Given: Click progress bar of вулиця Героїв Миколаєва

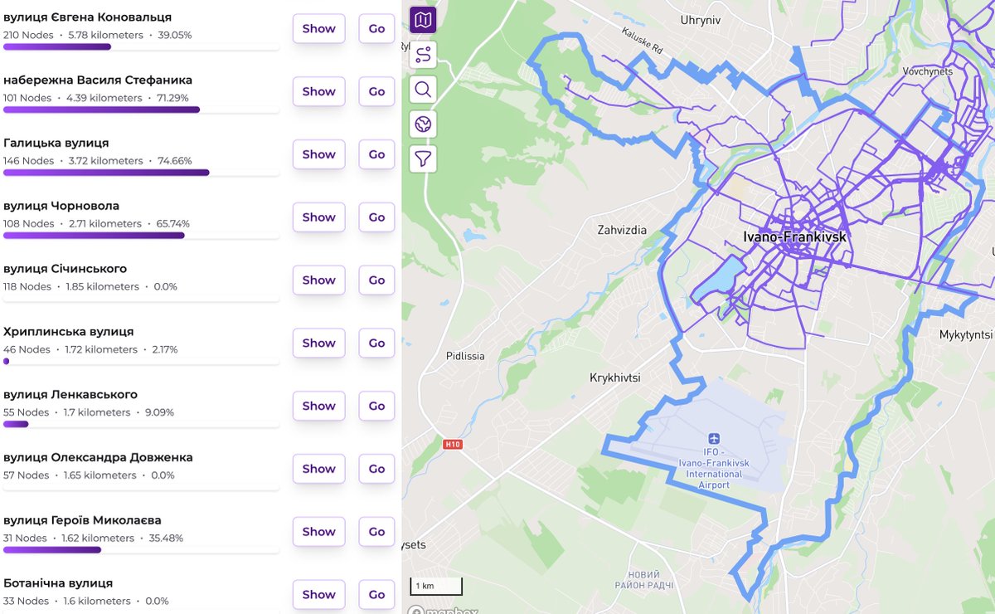Looking at the screenshot, I should (x=141, y=549).
